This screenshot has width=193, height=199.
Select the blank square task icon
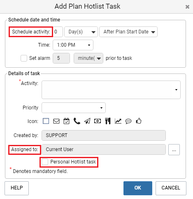coord(46,121)
